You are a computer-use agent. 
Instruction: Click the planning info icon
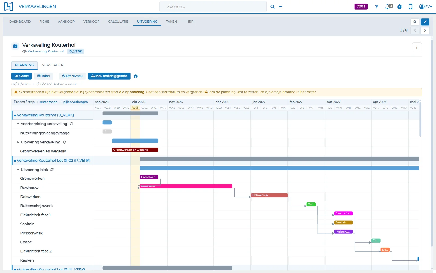(136, 76)
